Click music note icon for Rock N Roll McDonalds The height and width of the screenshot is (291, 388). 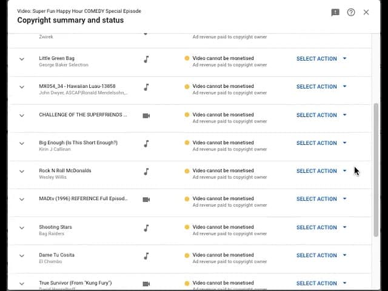pos(146,172)
